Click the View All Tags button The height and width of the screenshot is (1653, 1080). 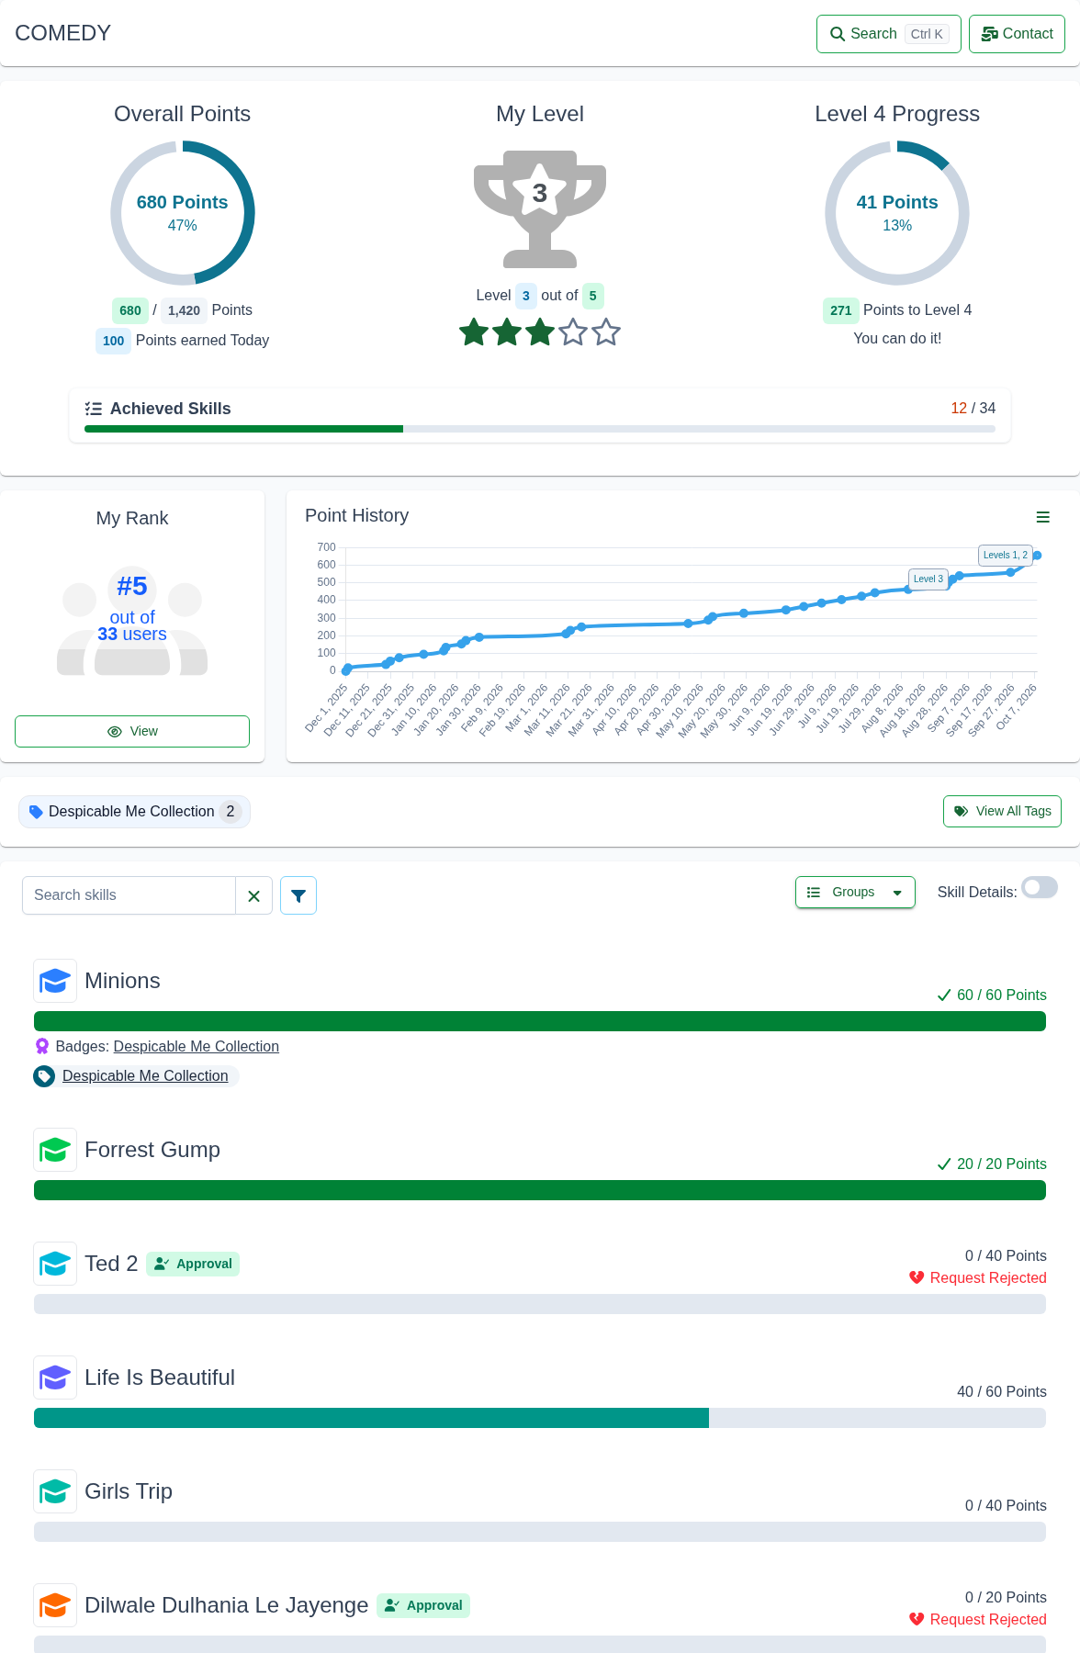[x=1002, y=812]
